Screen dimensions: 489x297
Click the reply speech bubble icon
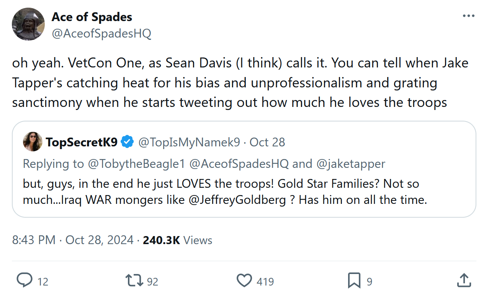coord(25,281)
